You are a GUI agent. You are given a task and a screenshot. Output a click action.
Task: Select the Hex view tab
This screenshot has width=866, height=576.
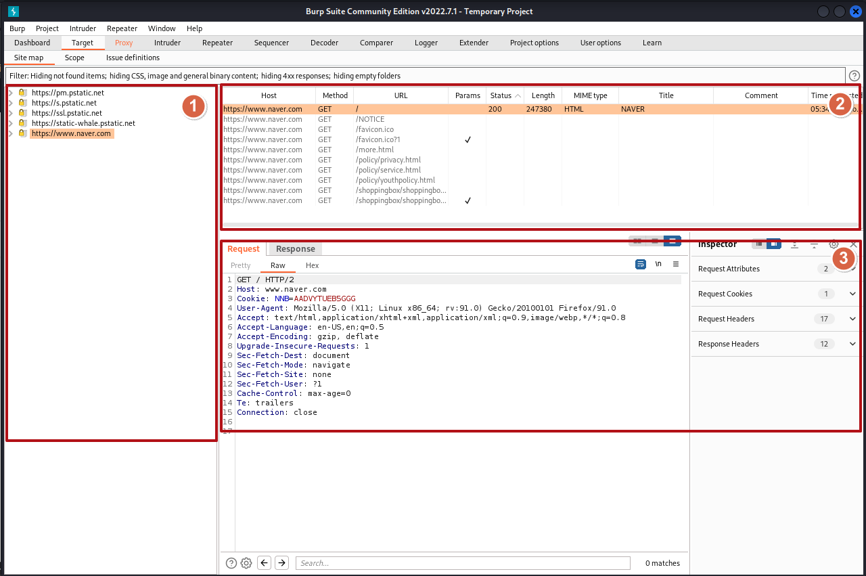tap(312, 265)
